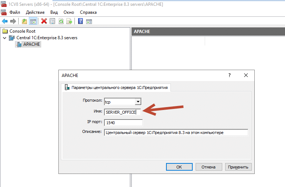The height and width of the screenshot is (187, 285).
Task: Click the Имя field containing SERVER_OFFICE
Action: pos(122,112)
